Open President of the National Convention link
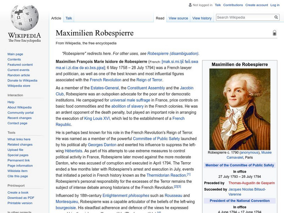 coord(240,201)
